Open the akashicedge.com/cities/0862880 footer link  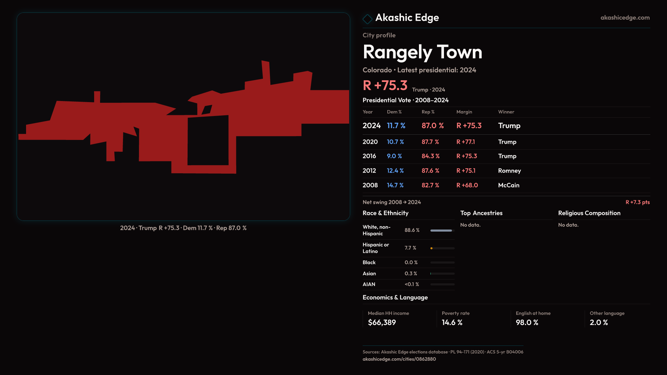399,359
